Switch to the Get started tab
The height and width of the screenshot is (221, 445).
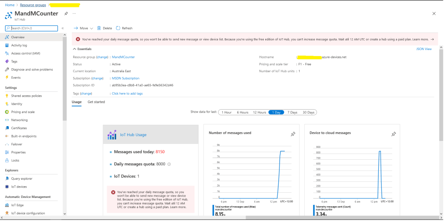pos(96,102)
